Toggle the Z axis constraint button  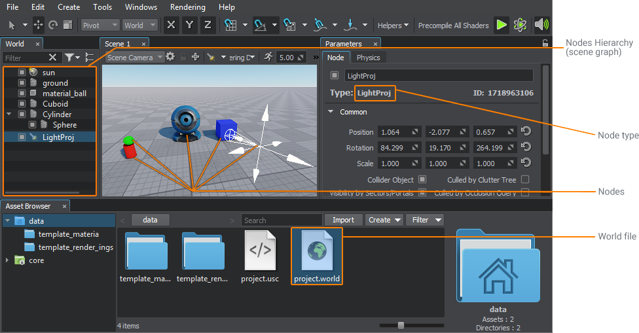click(x=208, y=25)
